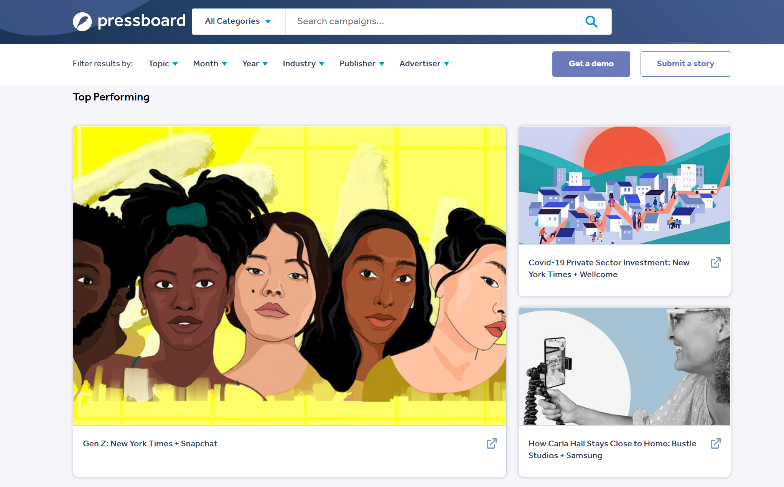This screenshot has height=487, width=784.
Task: Click the Pressboard logo
Action: (129, 21)
